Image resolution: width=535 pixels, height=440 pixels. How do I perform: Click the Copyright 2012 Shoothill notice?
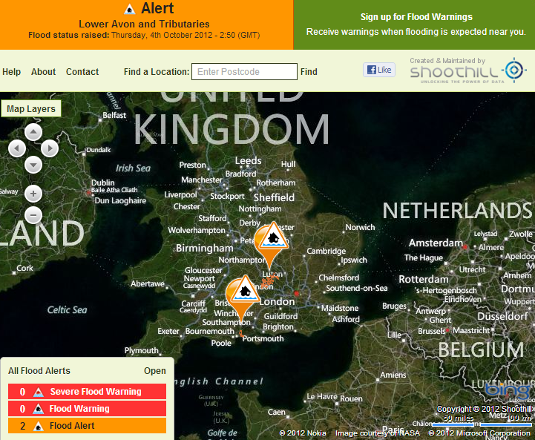click(x=485, y=409)
